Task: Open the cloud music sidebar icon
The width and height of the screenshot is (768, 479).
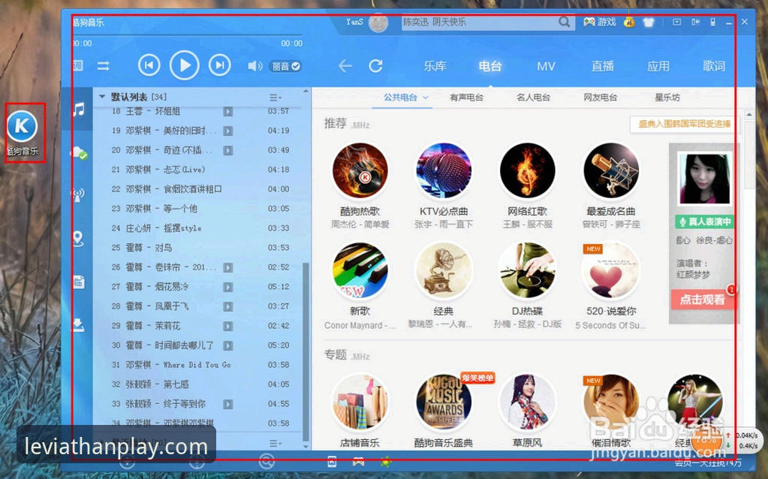Action: coord(78,153)
